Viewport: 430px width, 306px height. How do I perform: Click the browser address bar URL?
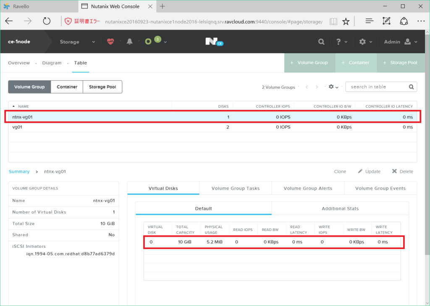point(214,22)
